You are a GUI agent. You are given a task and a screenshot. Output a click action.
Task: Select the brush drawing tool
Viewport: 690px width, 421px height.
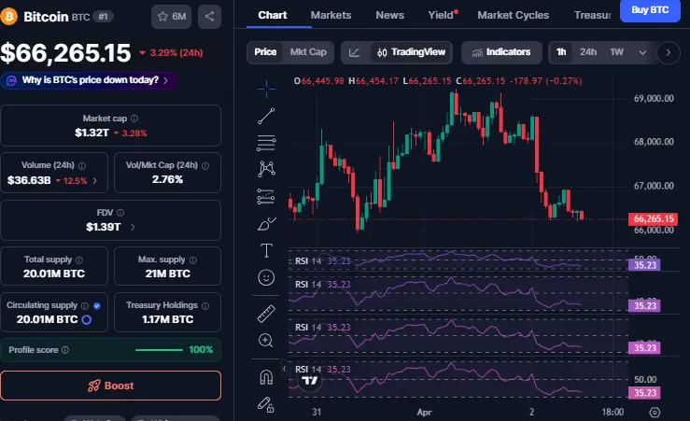(266, 223)
